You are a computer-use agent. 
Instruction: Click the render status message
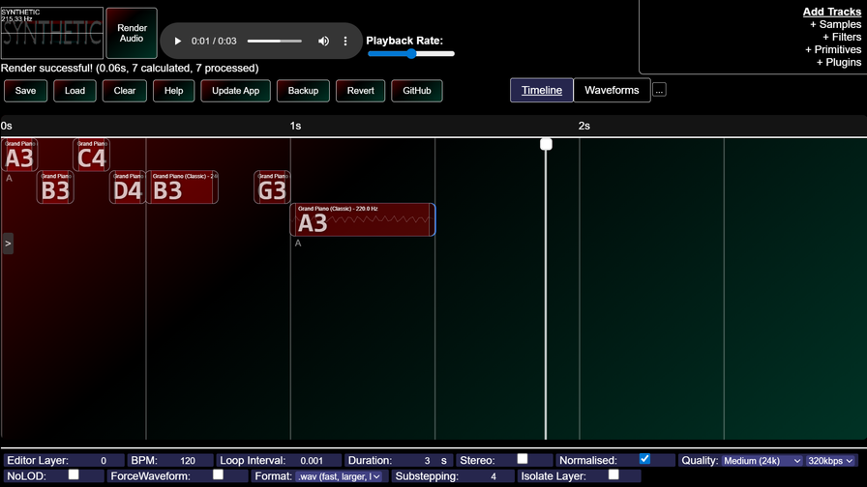pos(130,68)
